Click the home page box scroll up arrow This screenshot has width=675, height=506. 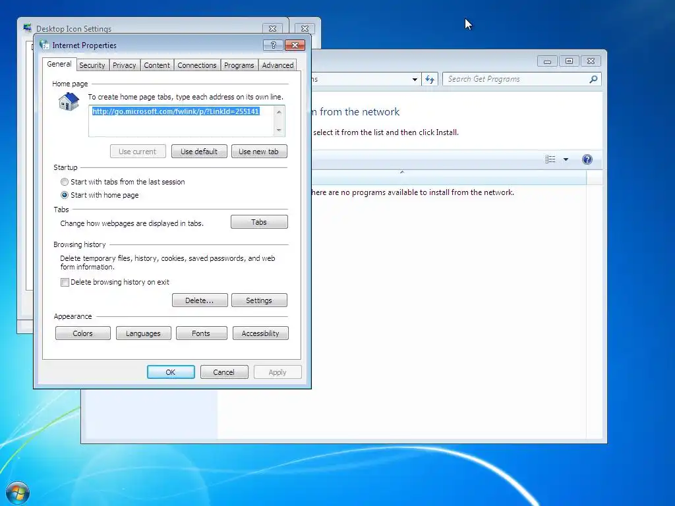coord(279,112)
